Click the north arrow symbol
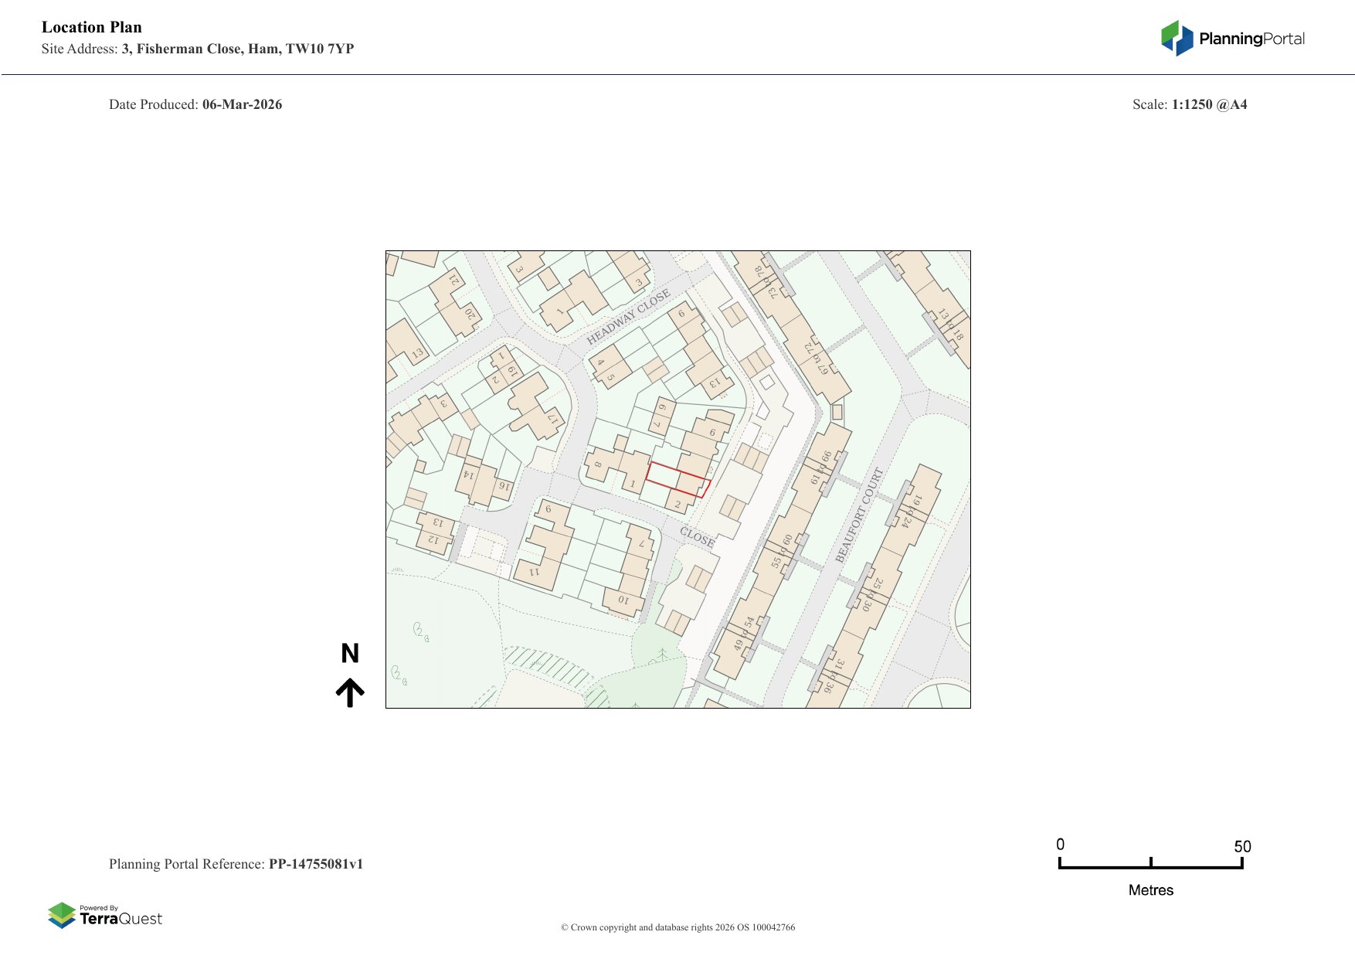This screenshot has width=1355, height=959. click(x=350, y=692)
